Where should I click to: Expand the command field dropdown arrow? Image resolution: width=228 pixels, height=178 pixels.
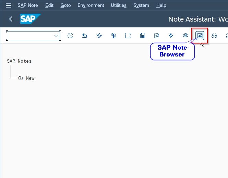pos(56,36)
